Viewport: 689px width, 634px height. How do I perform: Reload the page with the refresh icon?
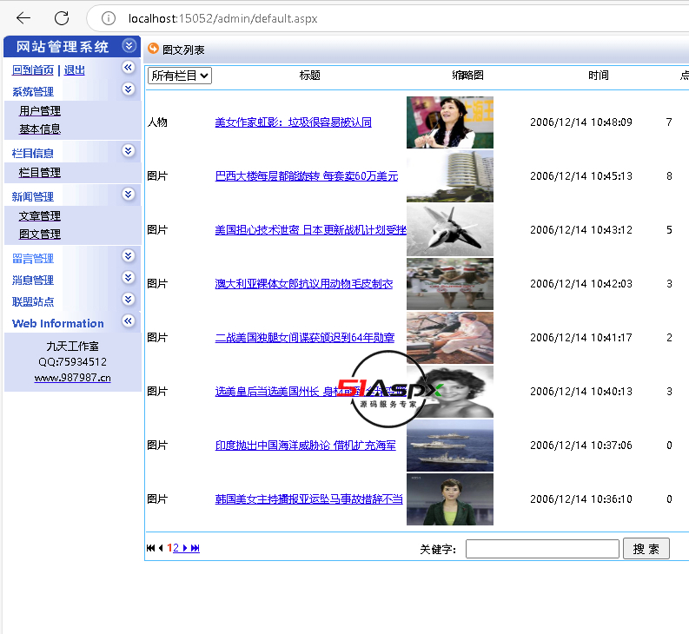(x=62, y=18)
